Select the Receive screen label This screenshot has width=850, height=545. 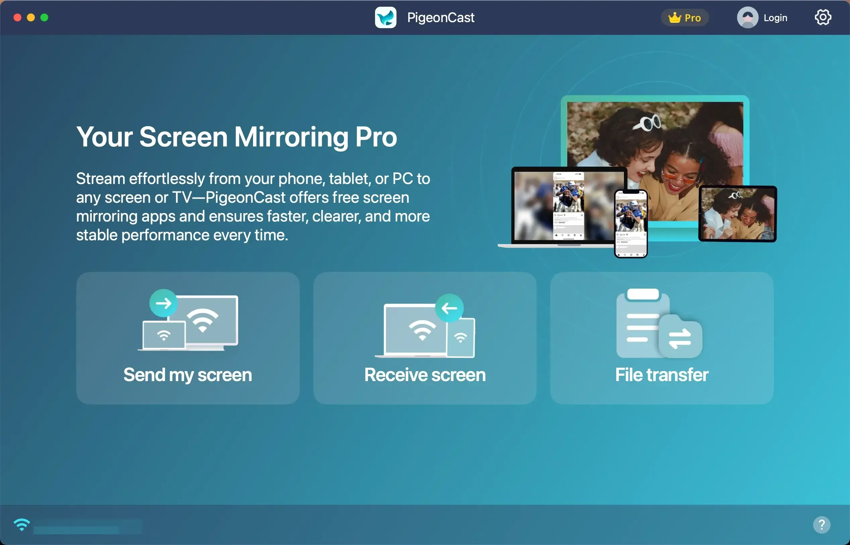tap(425, 375)
